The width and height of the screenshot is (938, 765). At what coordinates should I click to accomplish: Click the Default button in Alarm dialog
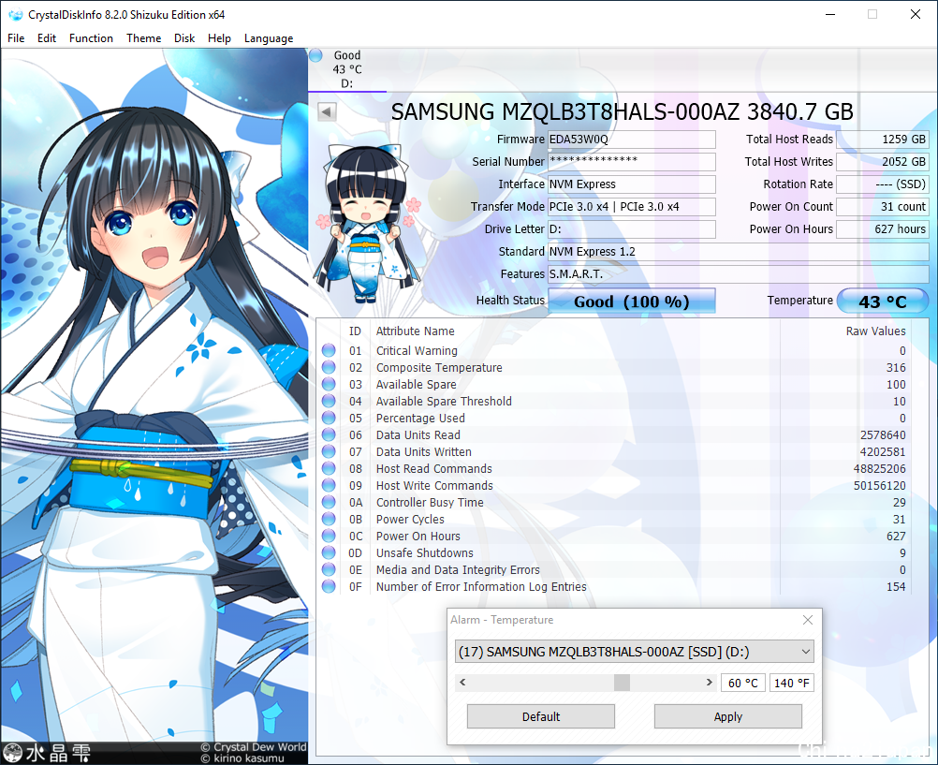(541, 716)
